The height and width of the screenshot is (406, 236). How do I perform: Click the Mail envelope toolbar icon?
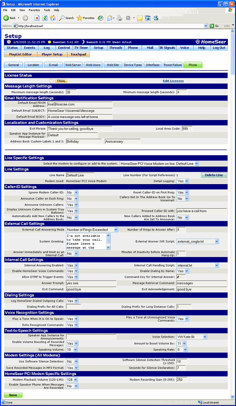coord(110,18)
